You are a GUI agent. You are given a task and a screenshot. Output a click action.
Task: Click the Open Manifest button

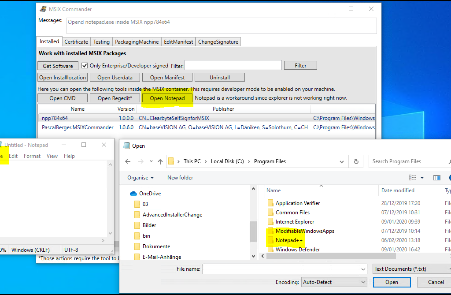point(167,78)
